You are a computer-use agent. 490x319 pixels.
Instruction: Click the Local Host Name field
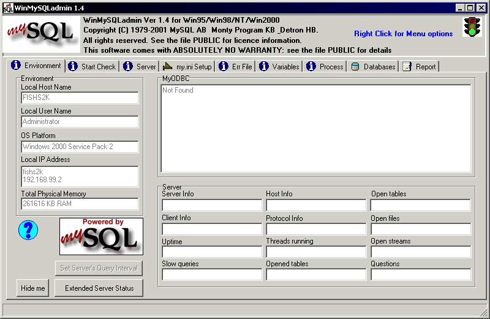(x=80, y=98)
